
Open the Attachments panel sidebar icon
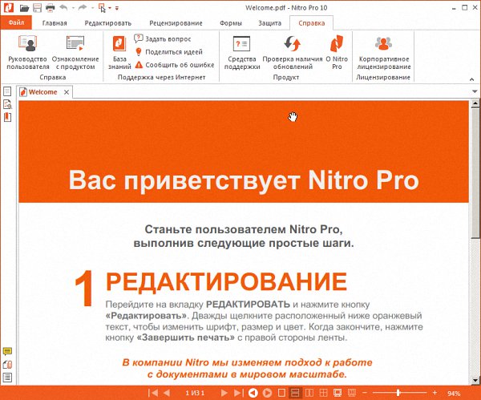click(7, 365)
